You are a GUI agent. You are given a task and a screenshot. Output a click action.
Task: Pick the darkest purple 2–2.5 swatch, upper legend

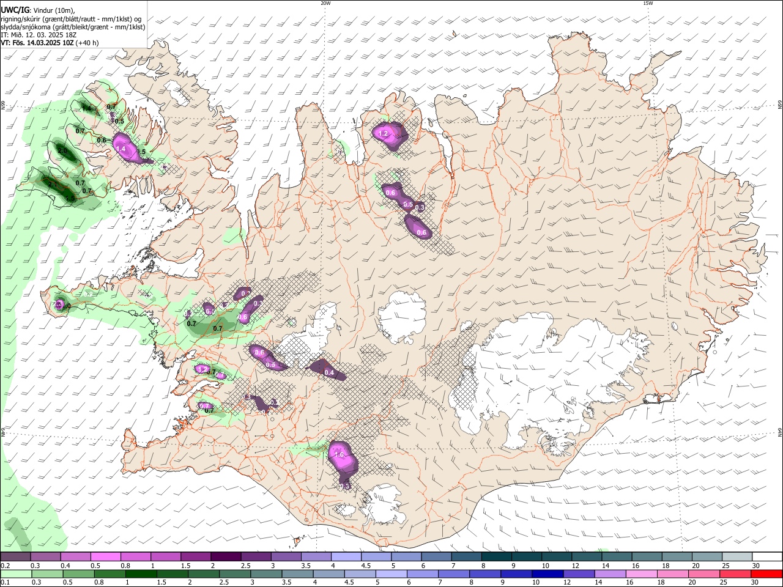tap(225, 557)
